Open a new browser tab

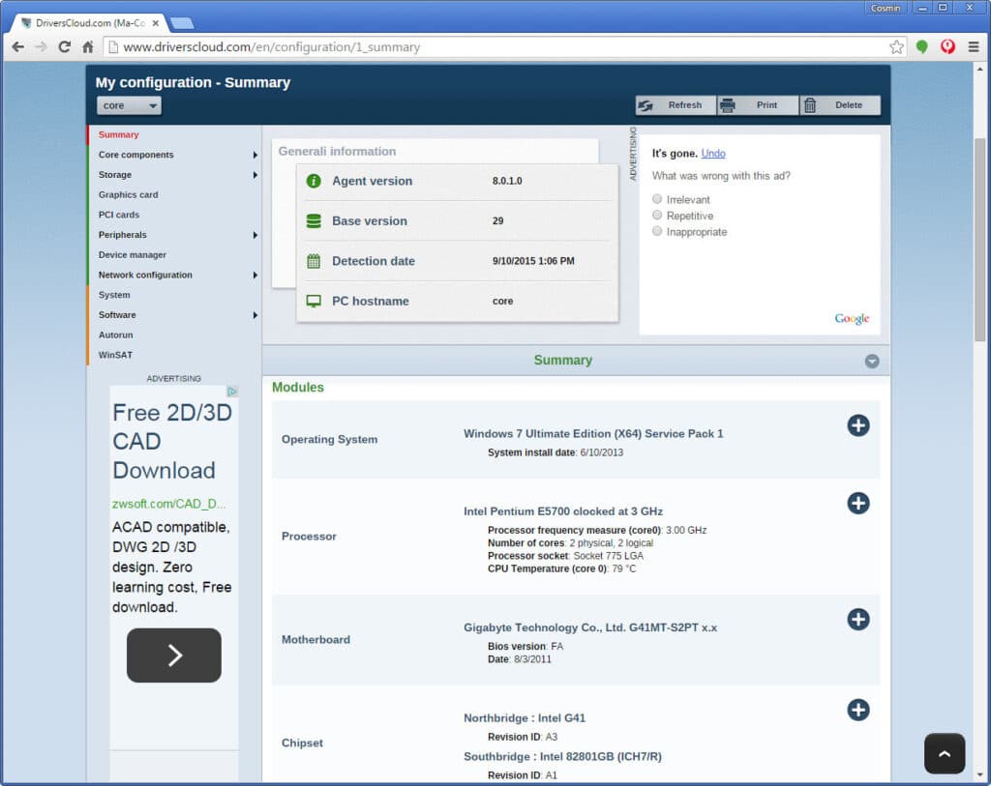[182, 23]
